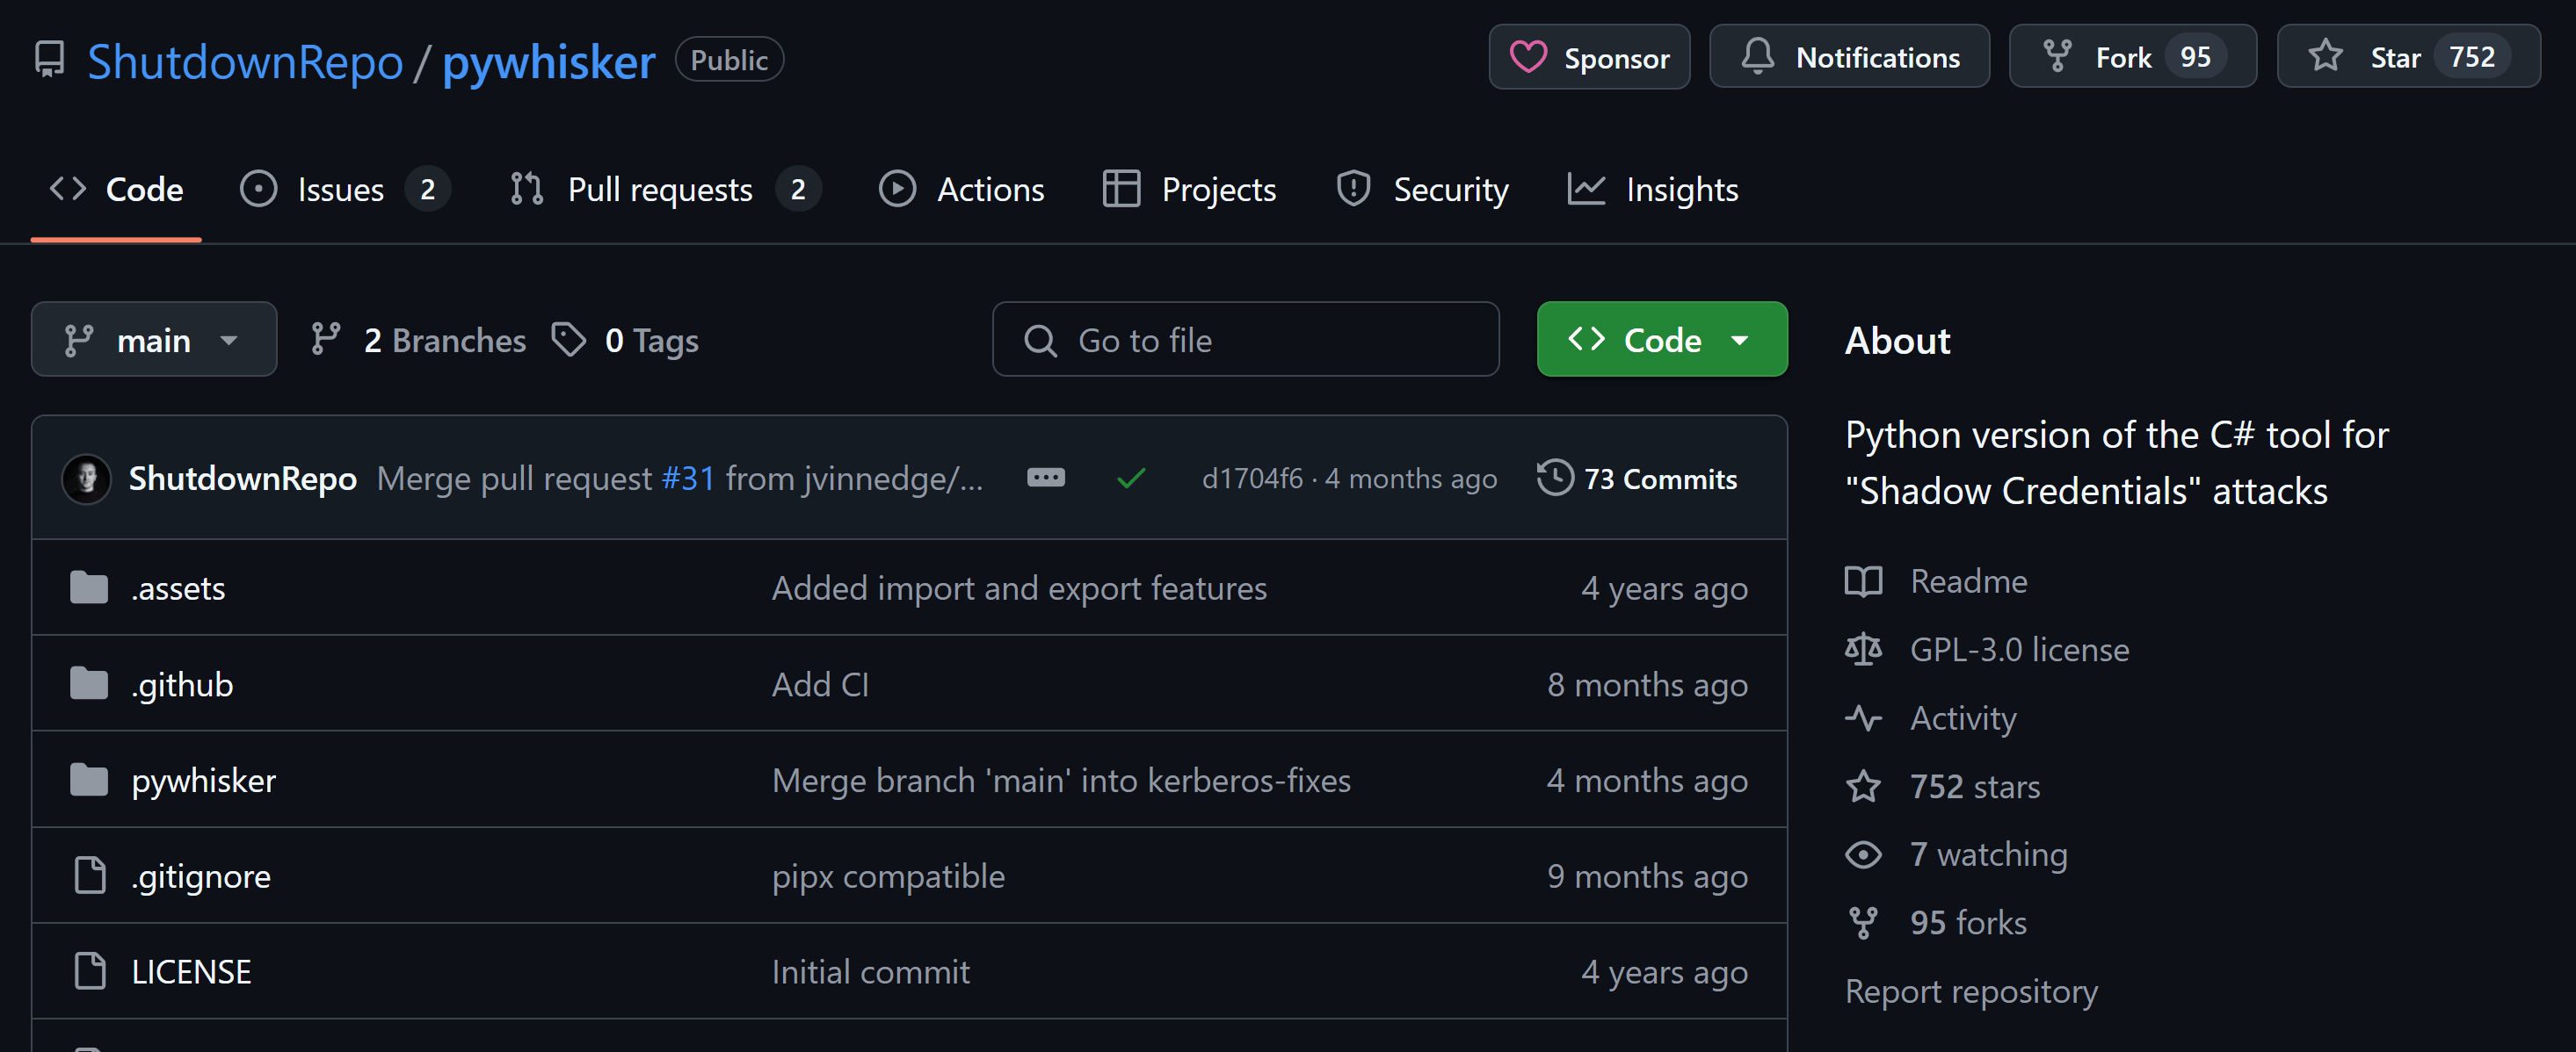Image resolution: width=2576 pixels, height=1052 pixels.
Task: Click the tag icon beside 0 Tags
Action: [x=569, y=340]
